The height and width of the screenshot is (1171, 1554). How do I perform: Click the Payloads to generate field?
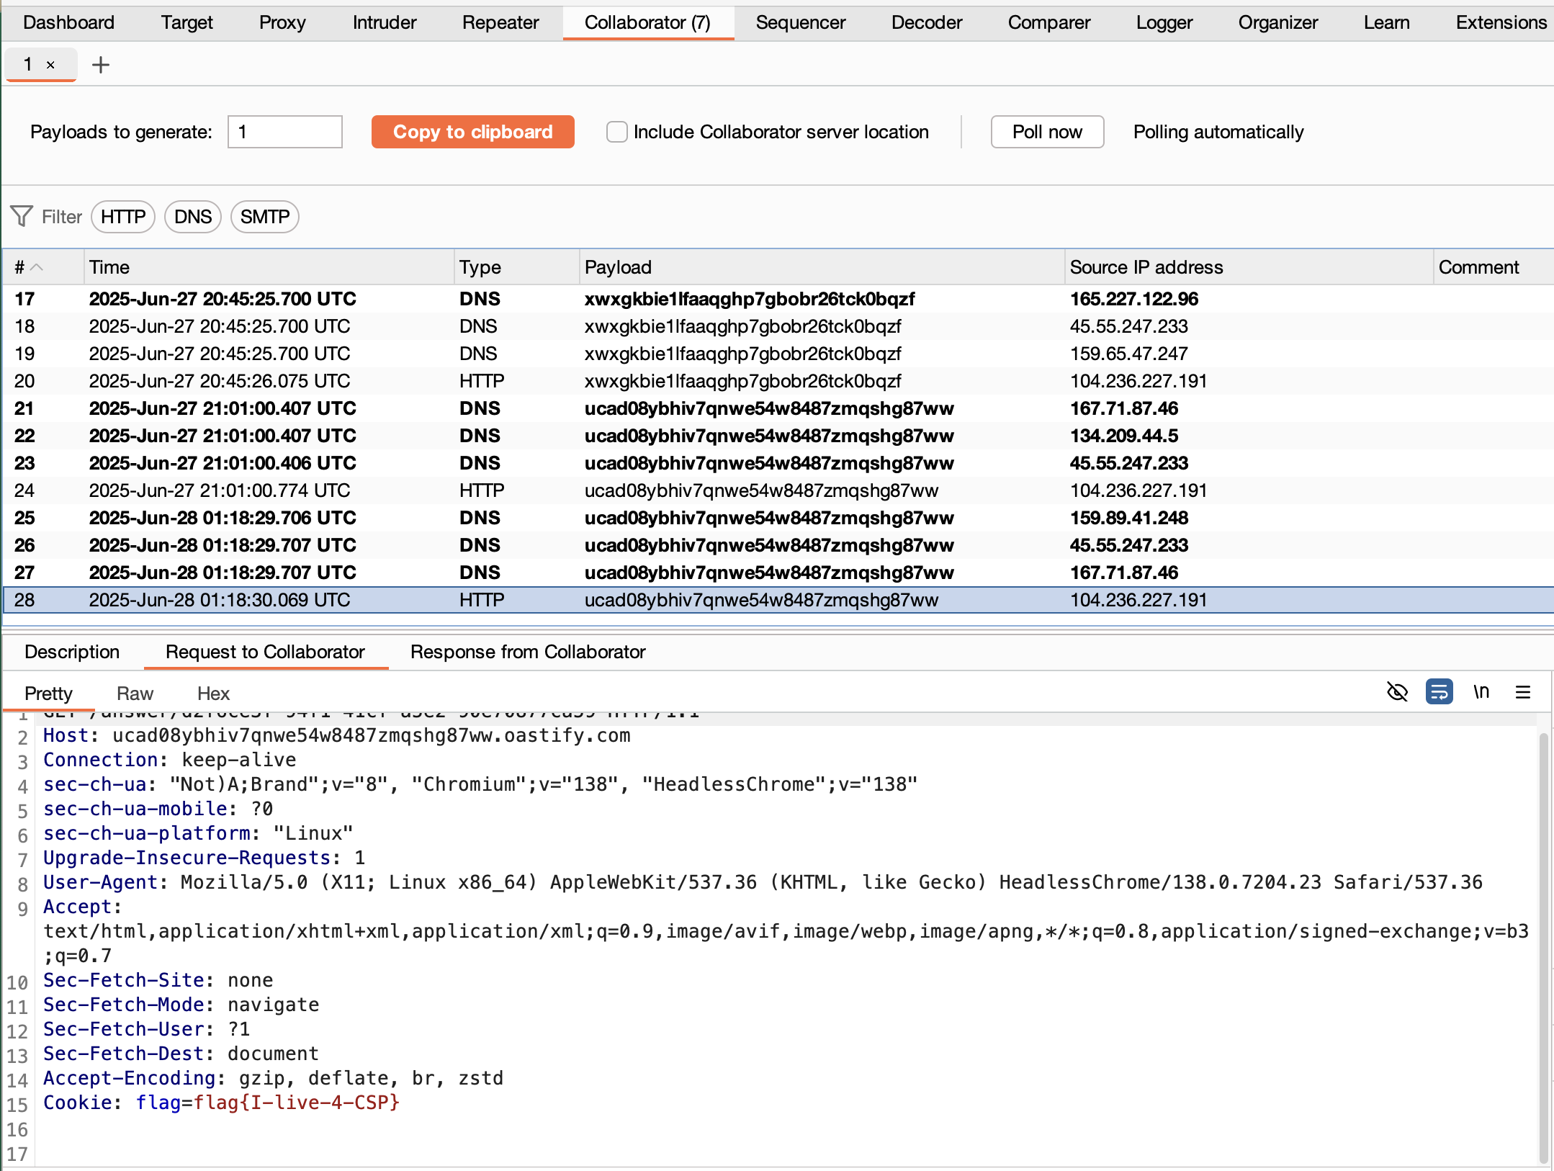click(284, 132)
